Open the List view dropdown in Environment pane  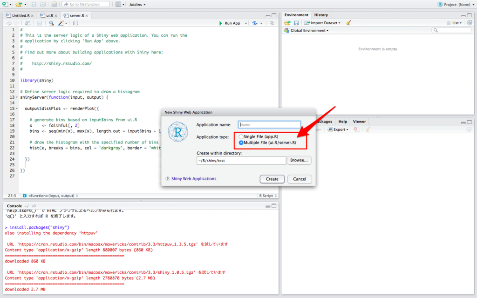455,23
